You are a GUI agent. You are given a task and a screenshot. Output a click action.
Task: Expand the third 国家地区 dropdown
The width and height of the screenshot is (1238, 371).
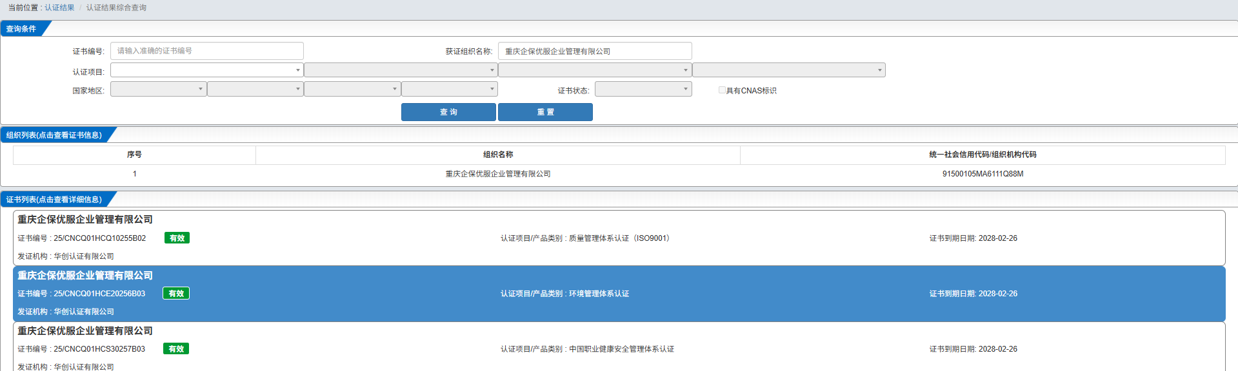click(352, 89)
